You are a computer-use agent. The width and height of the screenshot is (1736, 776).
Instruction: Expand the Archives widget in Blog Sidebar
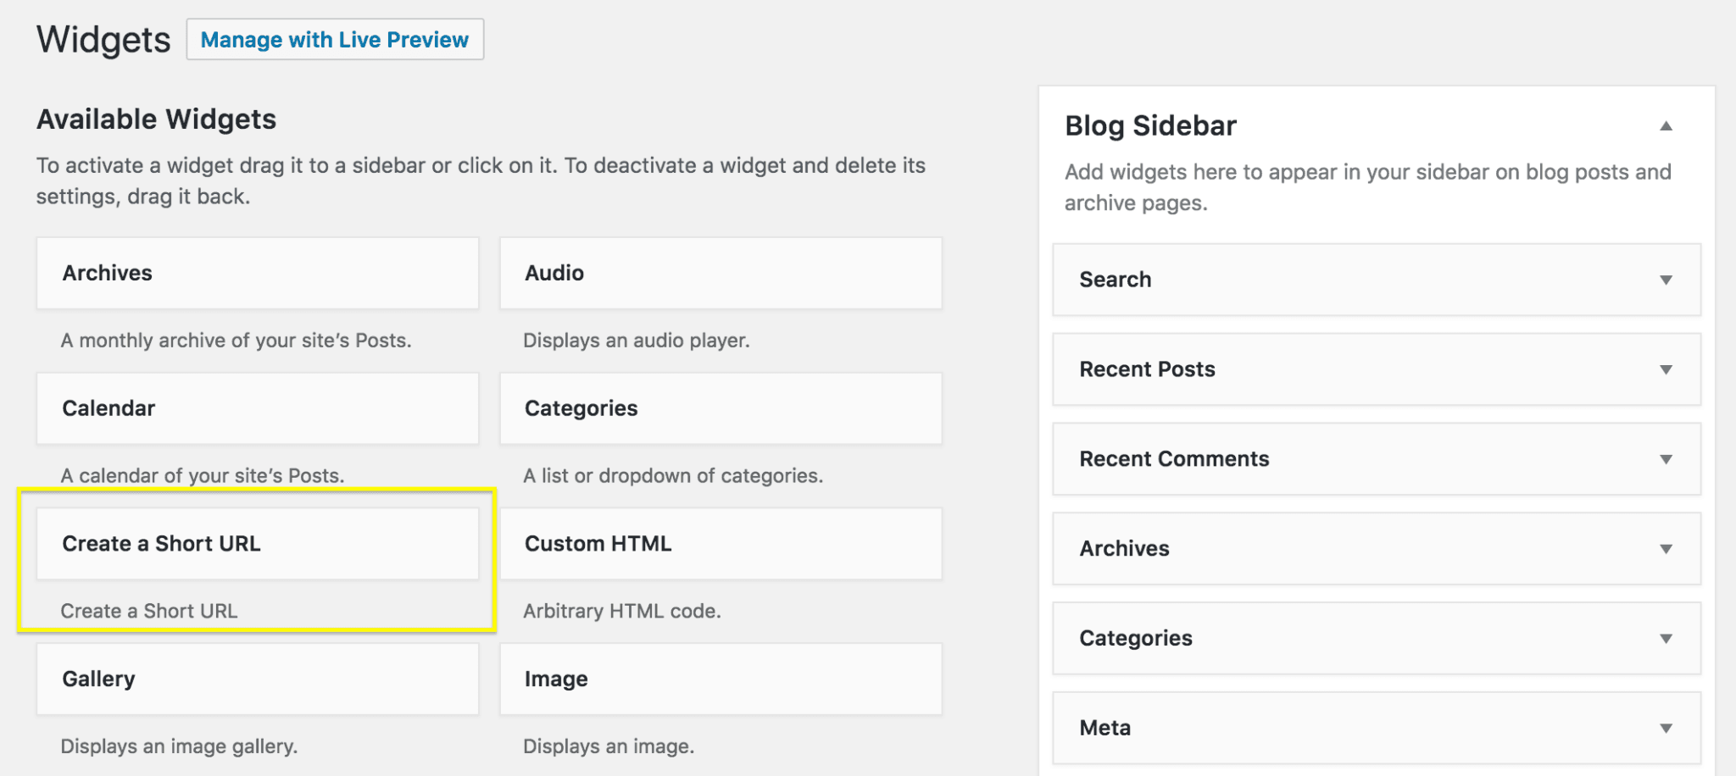tap(1667, 549)
